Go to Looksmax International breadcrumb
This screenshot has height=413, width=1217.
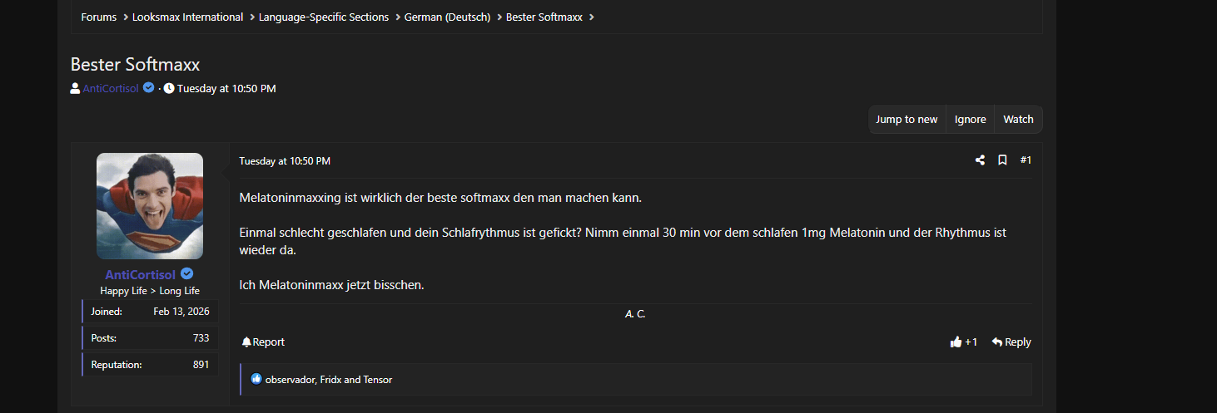click(187, 17)
